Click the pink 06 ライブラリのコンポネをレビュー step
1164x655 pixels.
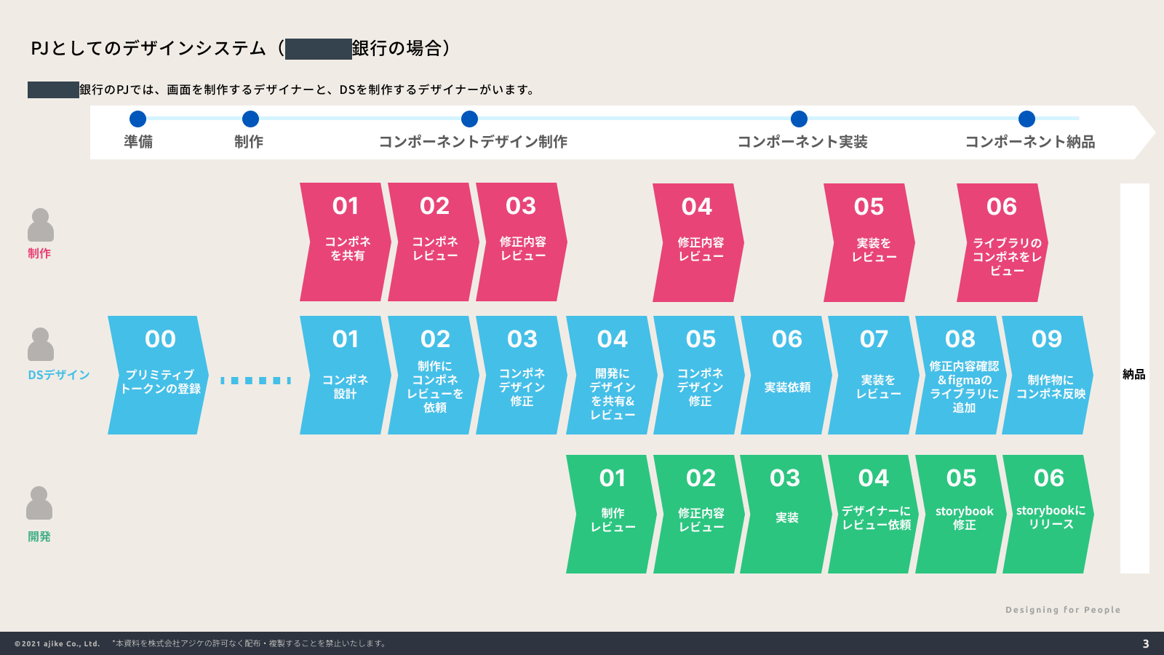[1002, 243]
